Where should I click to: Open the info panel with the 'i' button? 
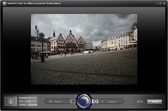[x=11, y=101]
